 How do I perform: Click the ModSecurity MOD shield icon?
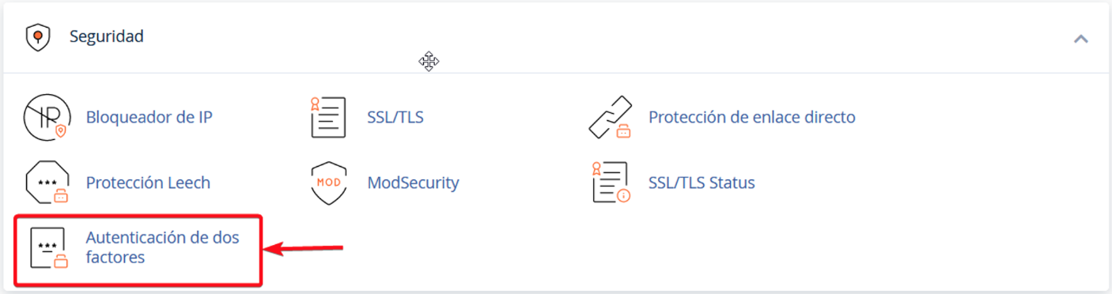click(x=328, y=183)
